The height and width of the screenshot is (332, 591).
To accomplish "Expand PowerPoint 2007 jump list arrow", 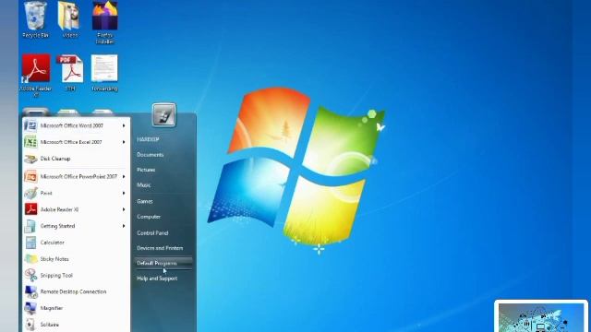I will pos(124,176).
